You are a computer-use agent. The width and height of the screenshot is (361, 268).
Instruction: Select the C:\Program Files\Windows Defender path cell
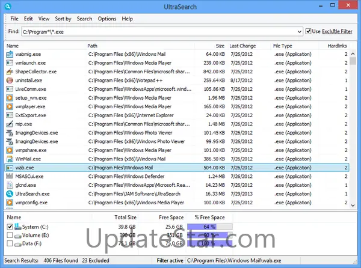126,177
